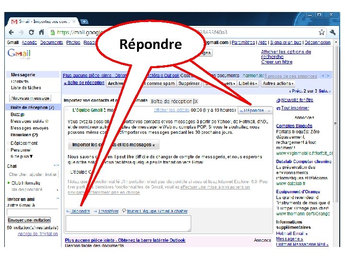Invite L'équipe Gmail à chatter
This screenshot has width=345, height=259.
coord(157,211)
